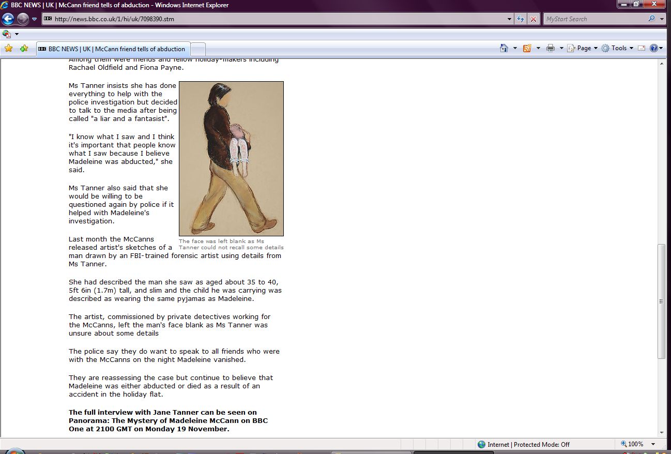Click the Refresh page icon
The image size is (671, 454).
521,19
